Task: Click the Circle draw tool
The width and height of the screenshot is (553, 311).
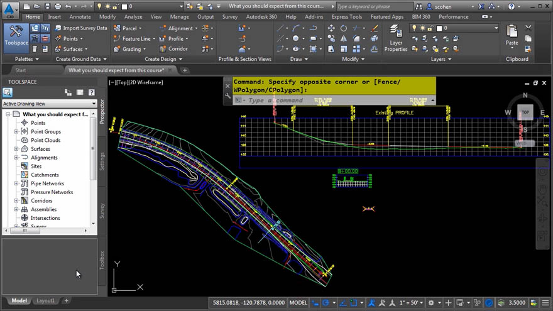Action: [295, 39]
